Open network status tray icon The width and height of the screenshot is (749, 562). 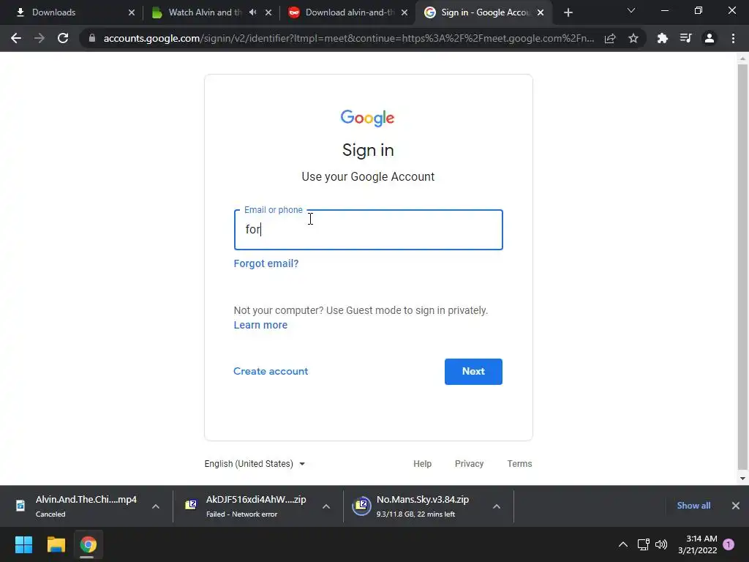pos(644,544)
